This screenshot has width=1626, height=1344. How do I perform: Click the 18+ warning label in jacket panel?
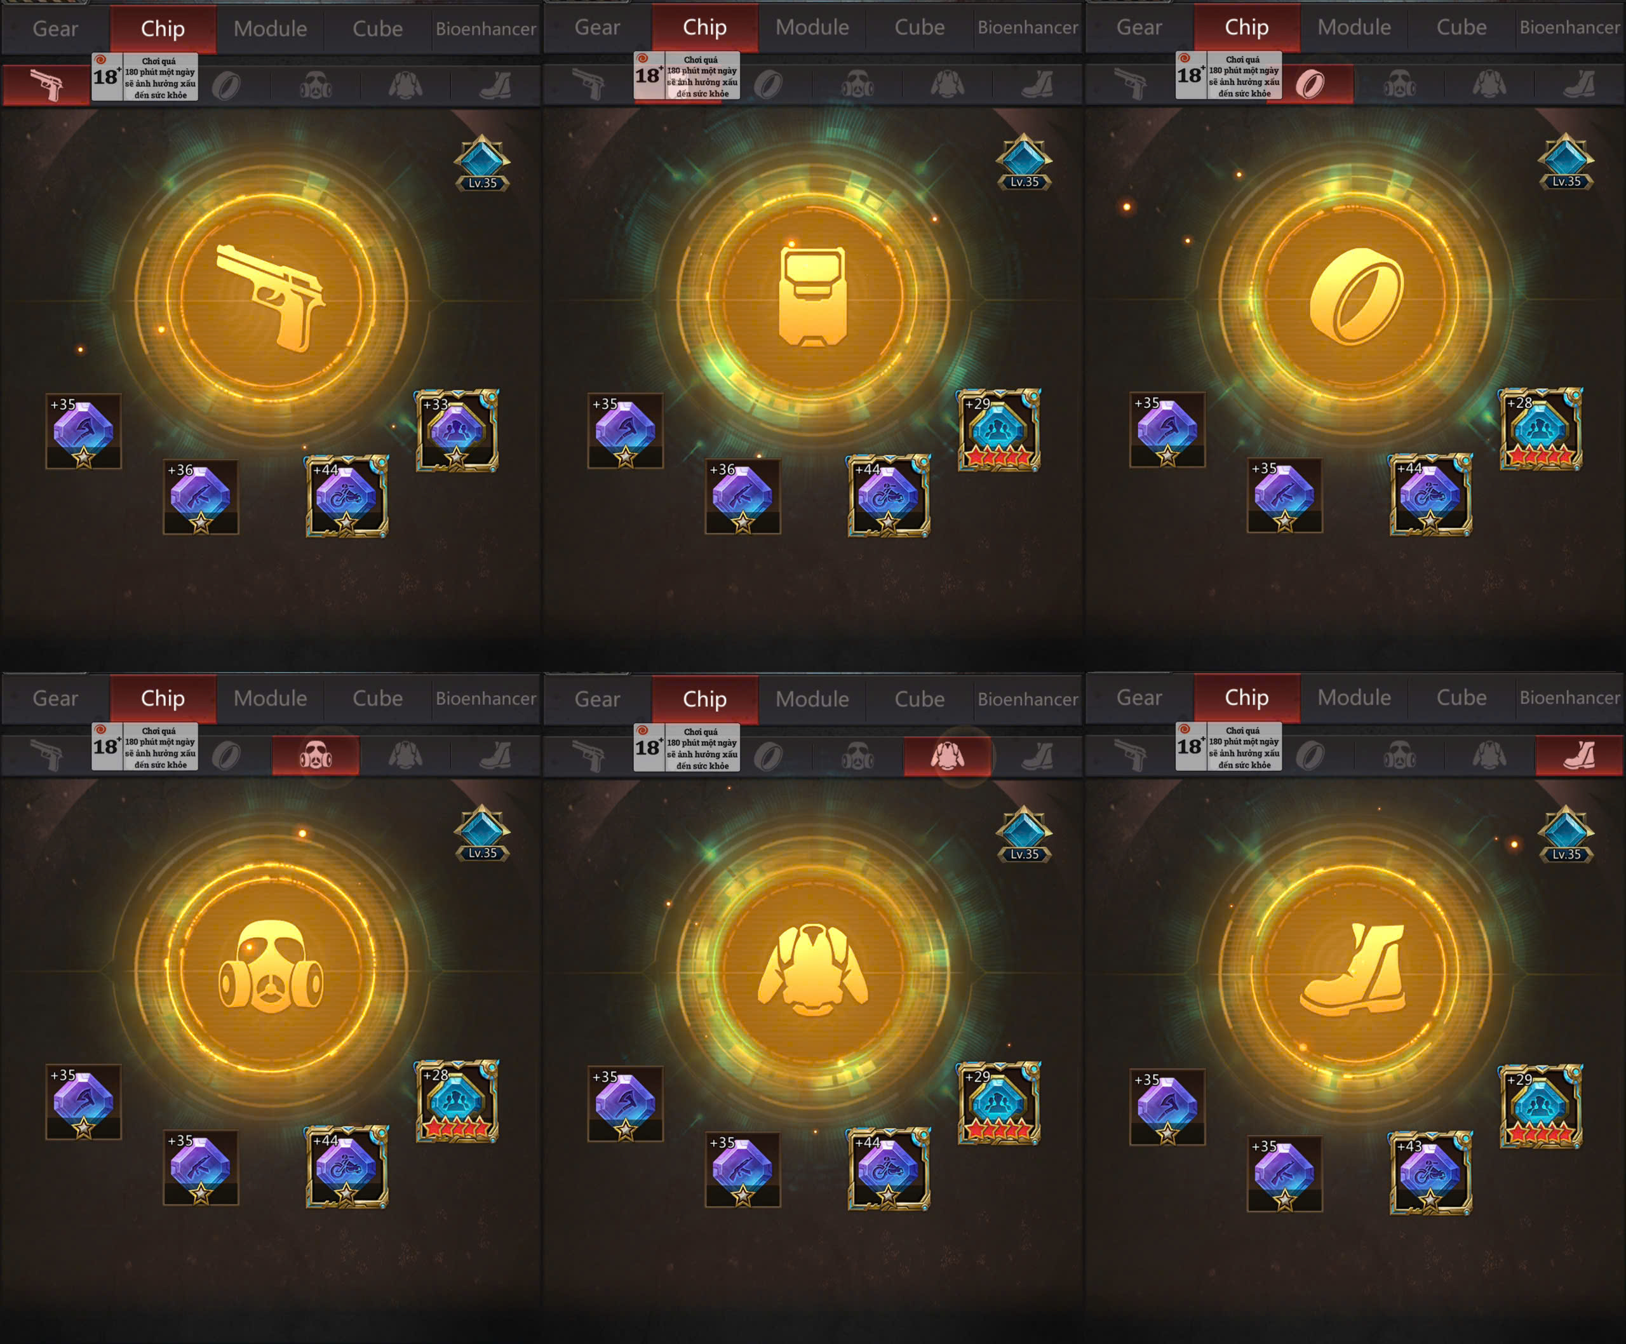coord(687,748)
